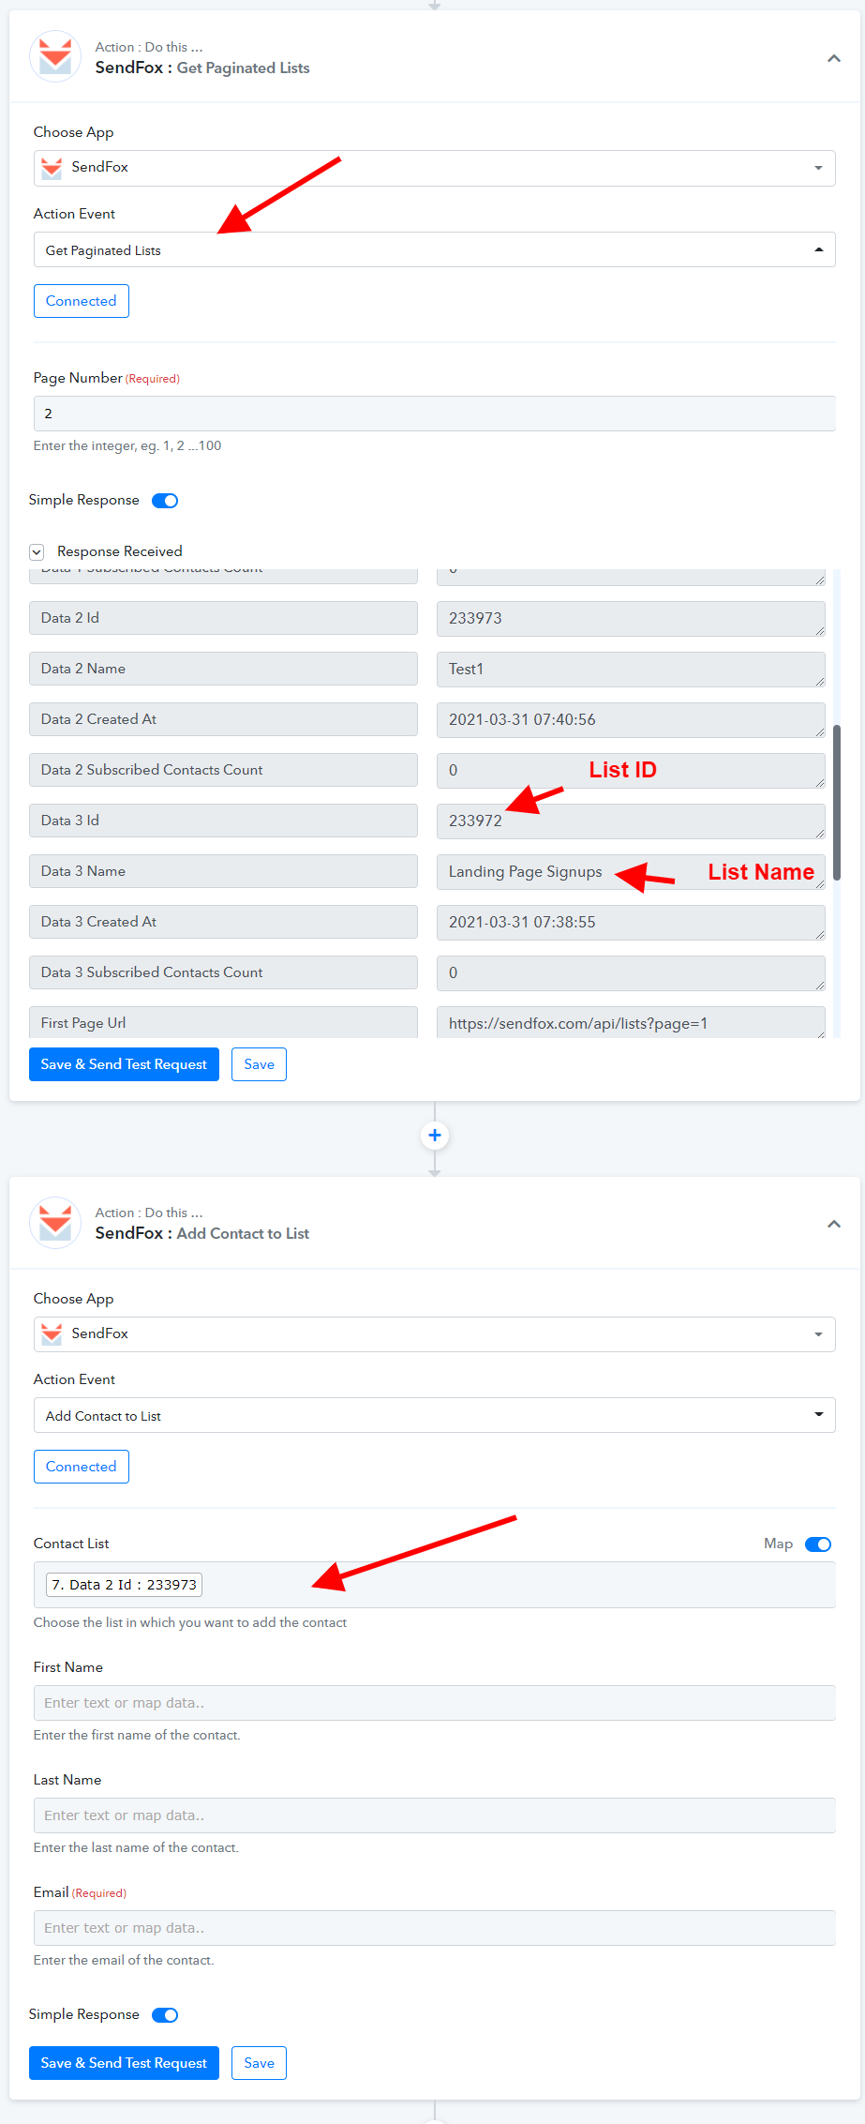
Task: Toggle Simple Response in Get Paginated Lists step
Action: [165, 501]
